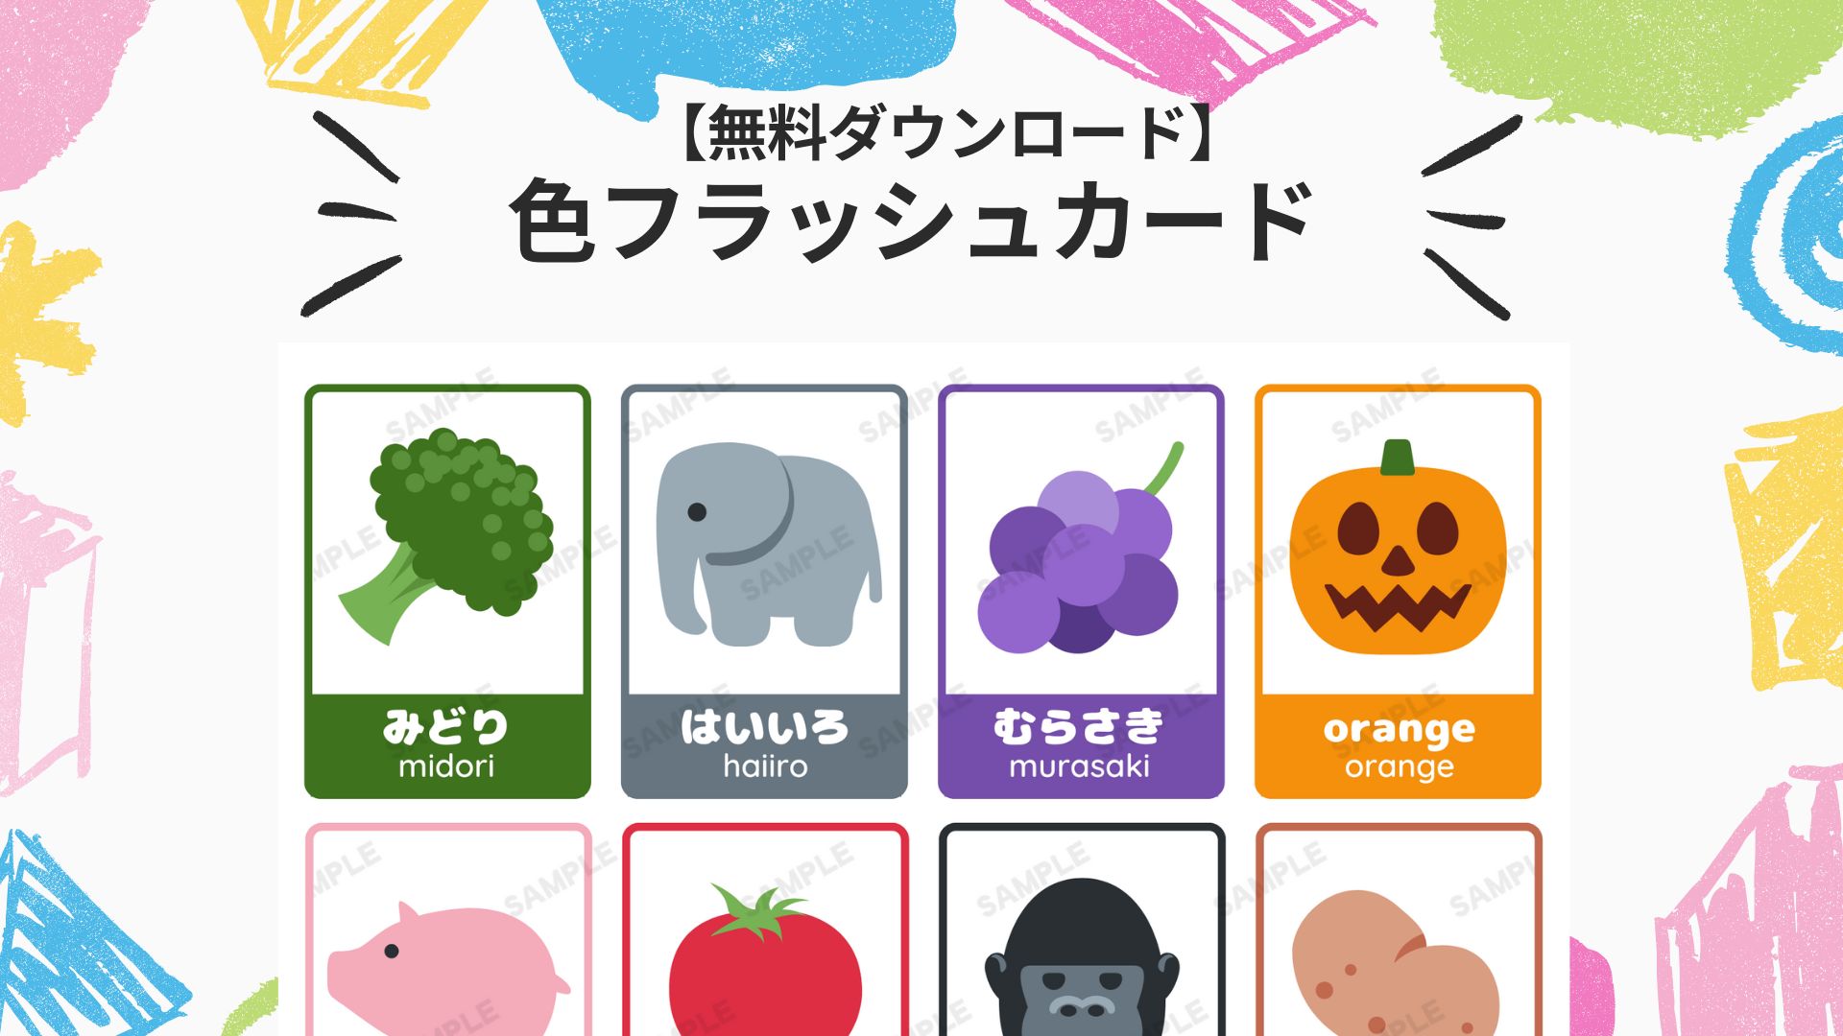Image resolution: width=1843 pixels, height=1036 pixels.
Task: Select the orange card label
Action: point(1398,745)
